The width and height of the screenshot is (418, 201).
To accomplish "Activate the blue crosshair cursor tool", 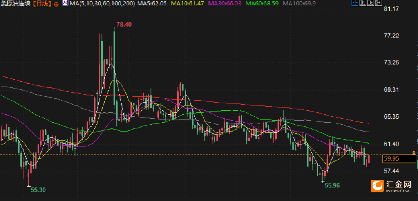I will click(355, 3).
